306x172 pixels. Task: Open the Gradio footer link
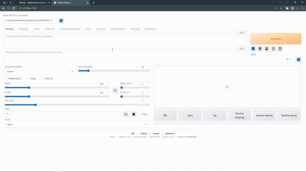point(156,134)
